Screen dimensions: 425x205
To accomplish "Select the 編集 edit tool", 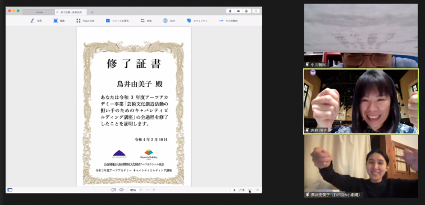I will 59,20.
